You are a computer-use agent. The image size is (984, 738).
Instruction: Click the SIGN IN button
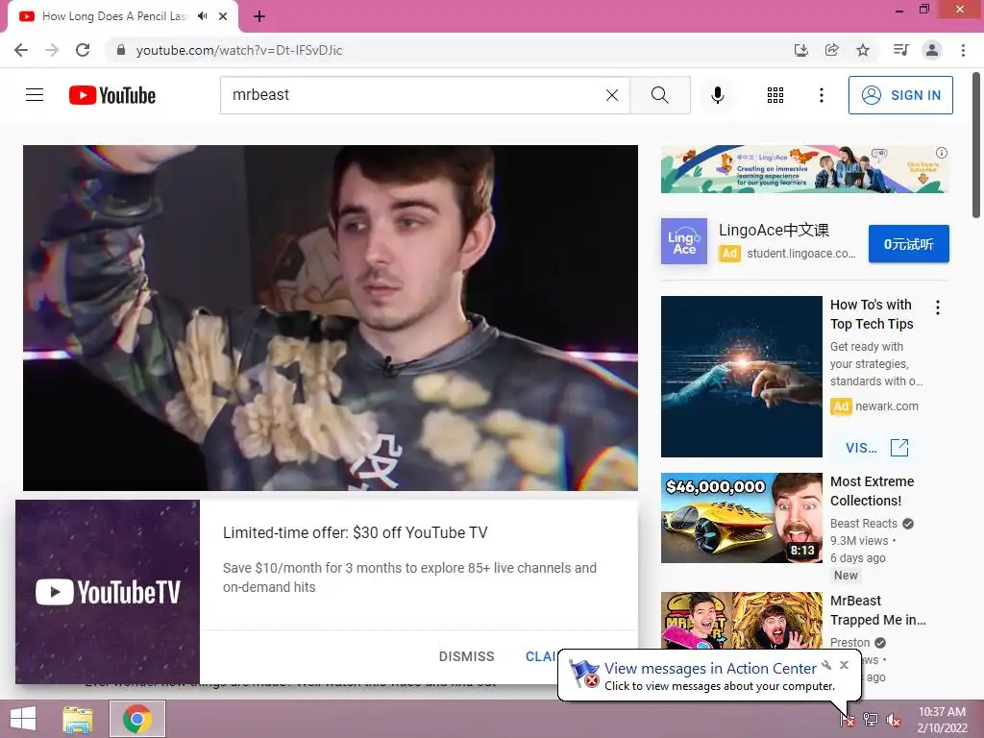(900, 95)
